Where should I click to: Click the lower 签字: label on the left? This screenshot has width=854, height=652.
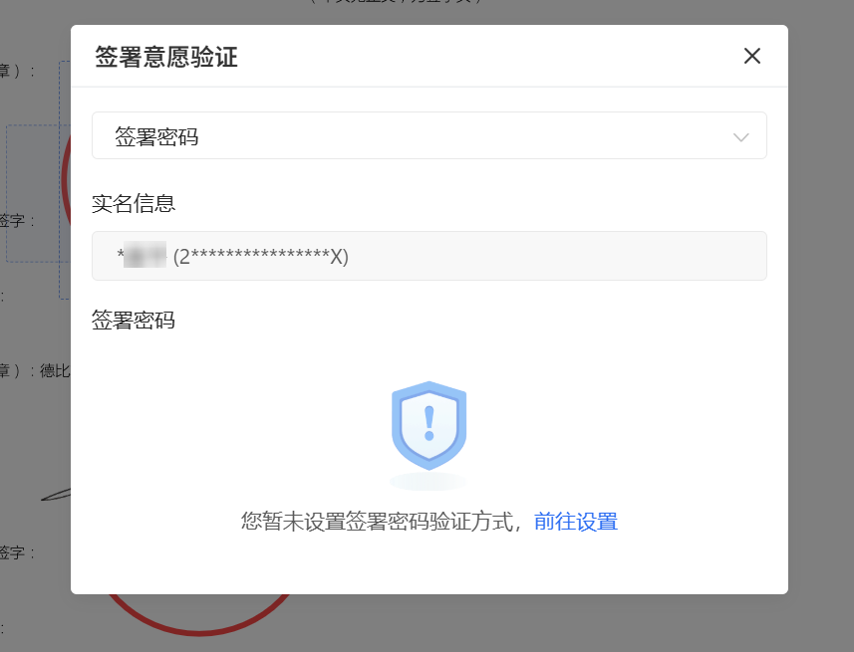click(x=16, y=552)
